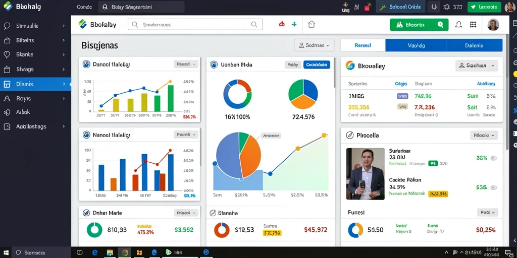Click the user avatar in header

[493, 25]
